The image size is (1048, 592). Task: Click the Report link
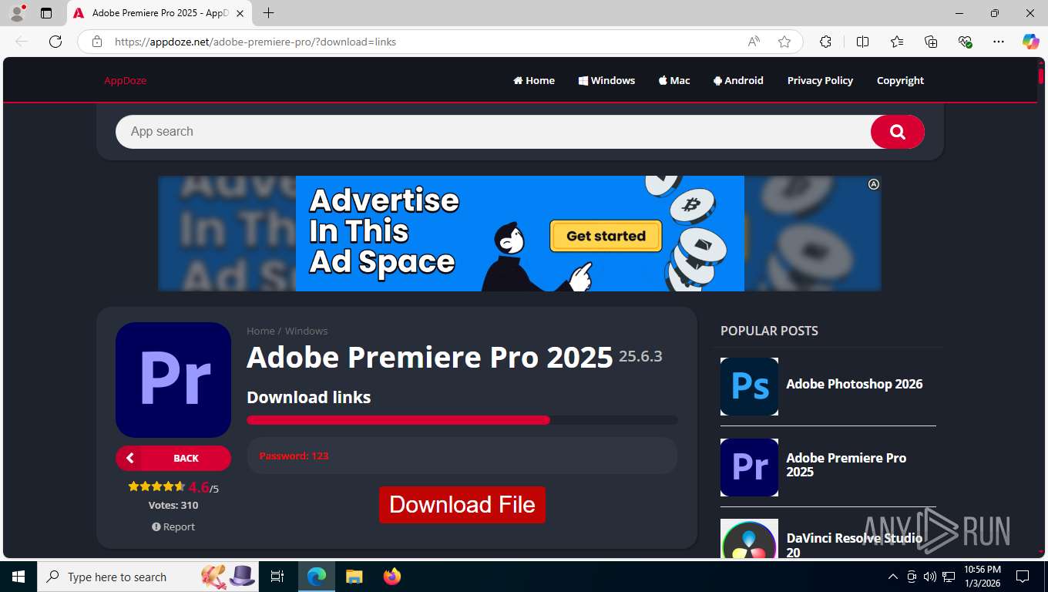point(173,526)
